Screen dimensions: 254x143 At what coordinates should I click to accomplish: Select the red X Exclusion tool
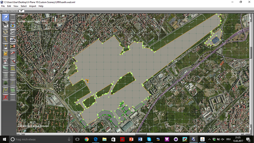(6, 97)
